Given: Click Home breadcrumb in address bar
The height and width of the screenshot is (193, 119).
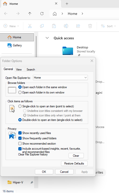Looking at the screenshot, I should (73, 14).
